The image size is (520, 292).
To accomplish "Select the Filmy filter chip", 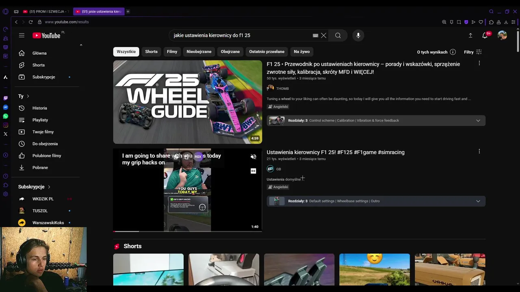I will tap(172, 52).
